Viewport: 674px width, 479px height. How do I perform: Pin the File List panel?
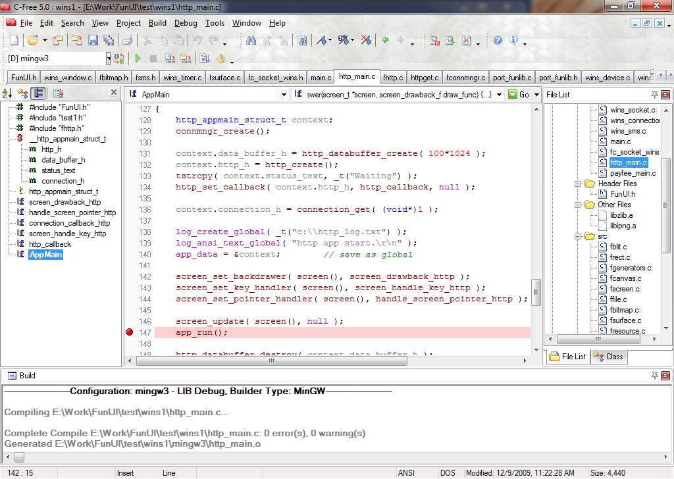654,95
